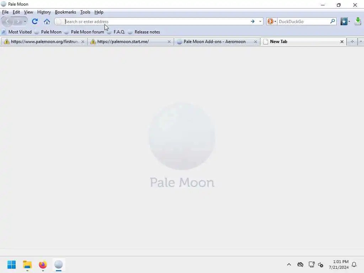Open the History menu
The height and width of the screenshot is (273, 364).
[x=44, y=12]
